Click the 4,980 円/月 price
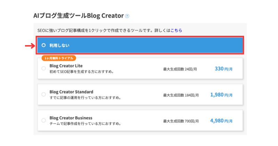The image size is (278, 146). [221, 121]
